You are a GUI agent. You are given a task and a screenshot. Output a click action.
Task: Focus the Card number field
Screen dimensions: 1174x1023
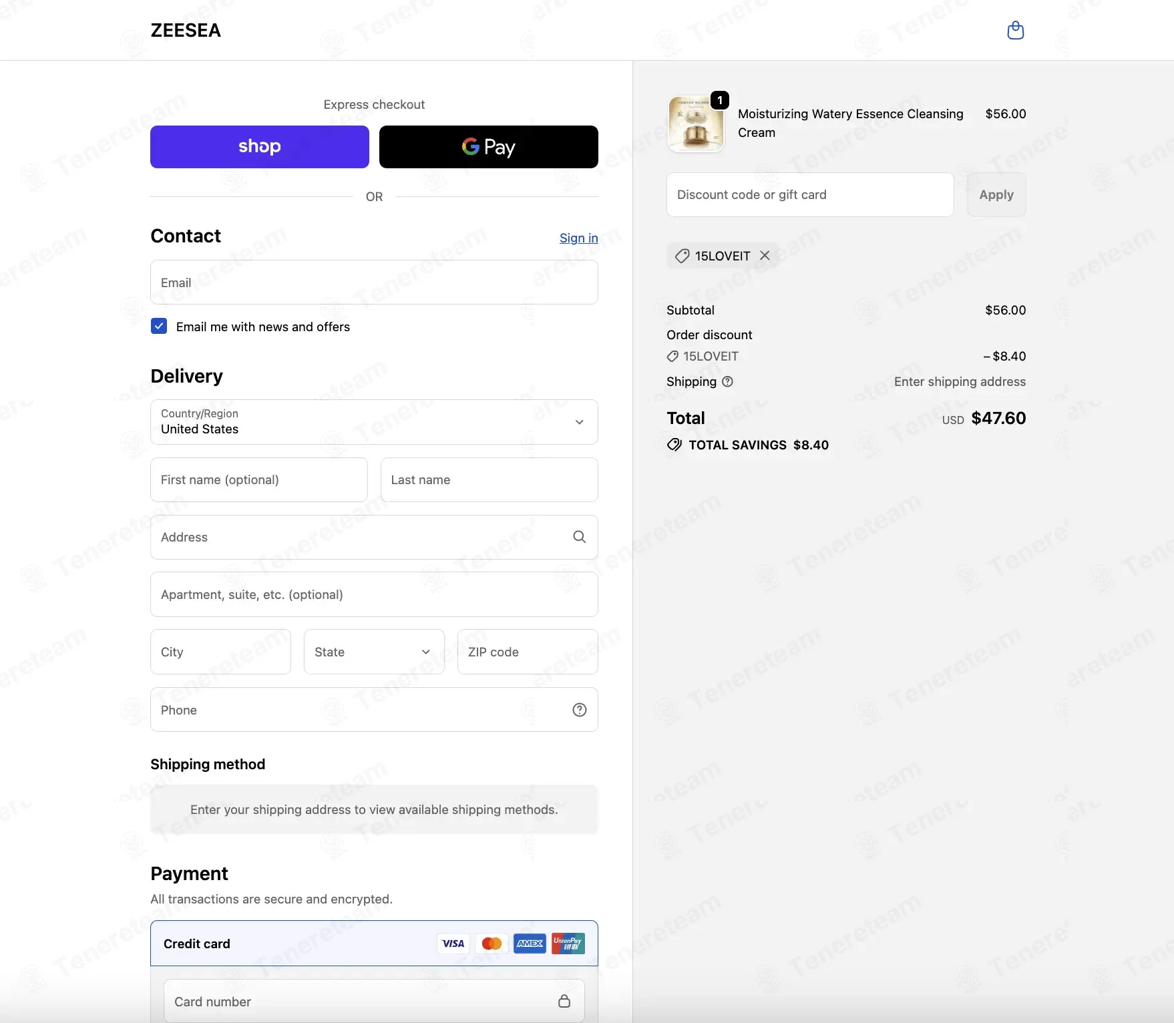(374, 1001)
